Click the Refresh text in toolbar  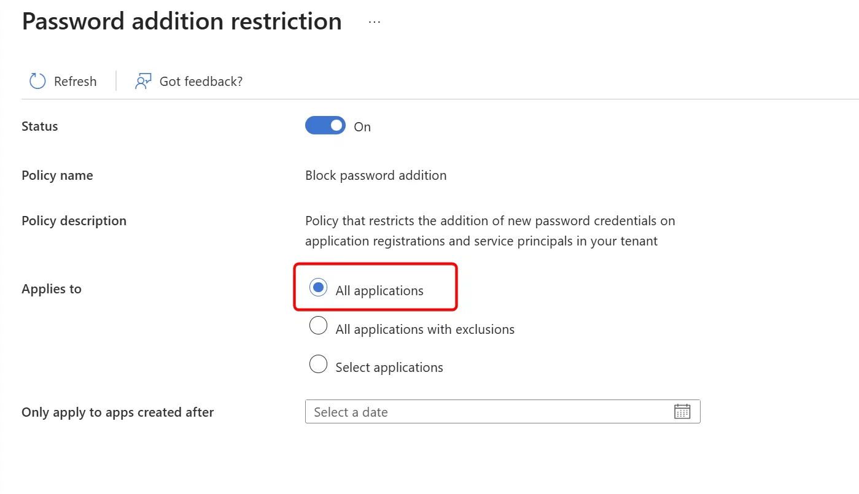coord(75,82)
